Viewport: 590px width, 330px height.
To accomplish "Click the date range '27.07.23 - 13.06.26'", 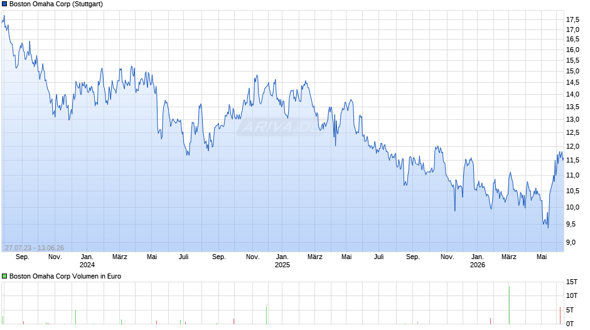I will pyautogui.click(x=35, y=248).
